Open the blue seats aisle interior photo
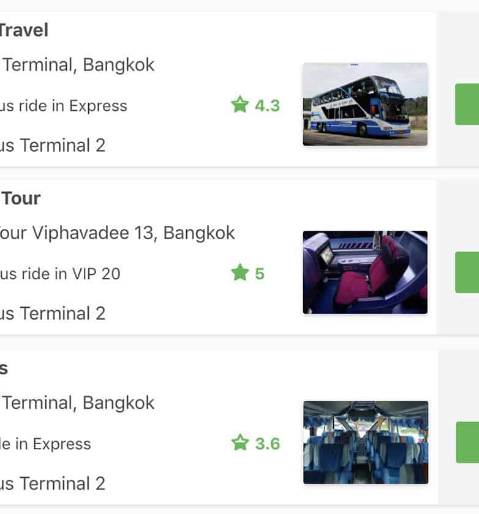Image resolution: width=479 pixels, height=514 pixels. point(365,442)
